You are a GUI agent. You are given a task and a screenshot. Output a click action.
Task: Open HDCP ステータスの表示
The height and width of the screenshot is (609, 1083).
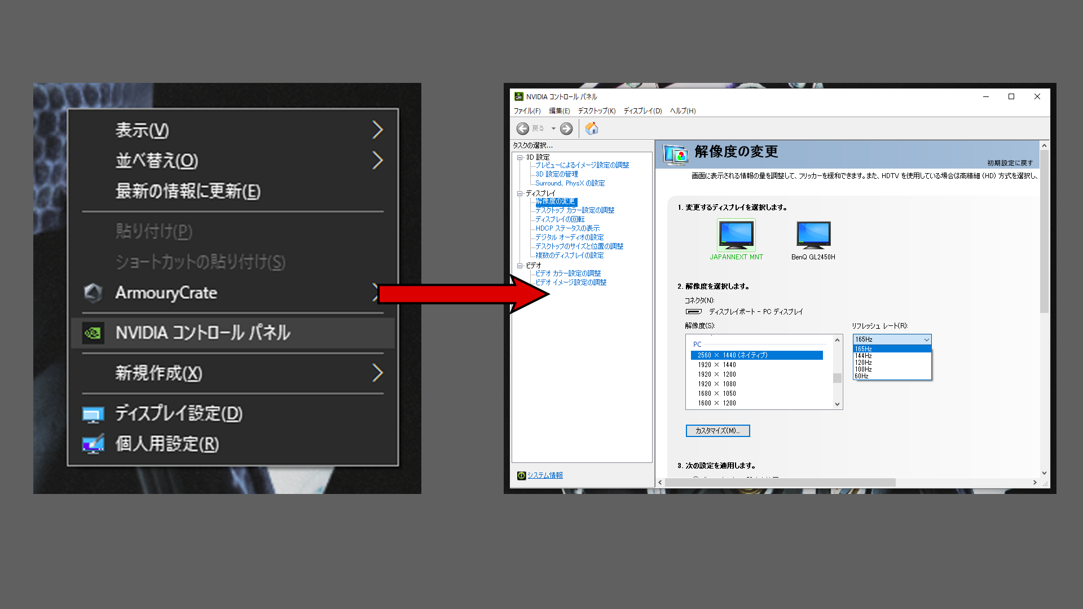click(567, 228)
